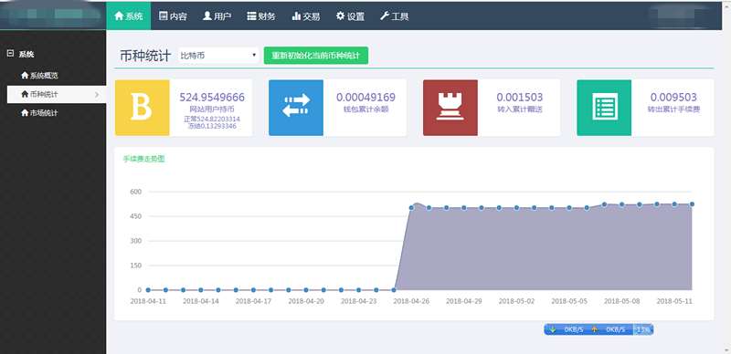Open the 工具 wrench menu

click(395, 16)
